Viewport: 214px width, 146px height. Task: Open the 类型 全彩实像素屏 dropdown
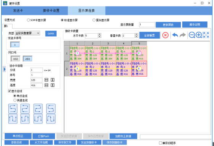click(x=28, y=33)
